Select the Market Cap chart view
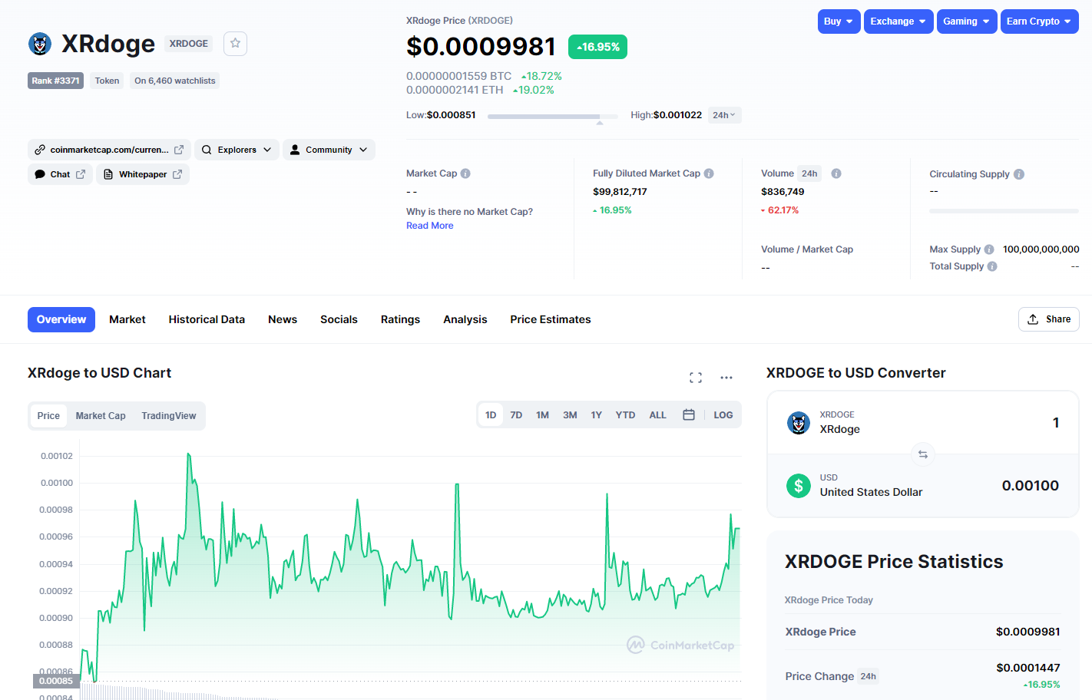 101,415
